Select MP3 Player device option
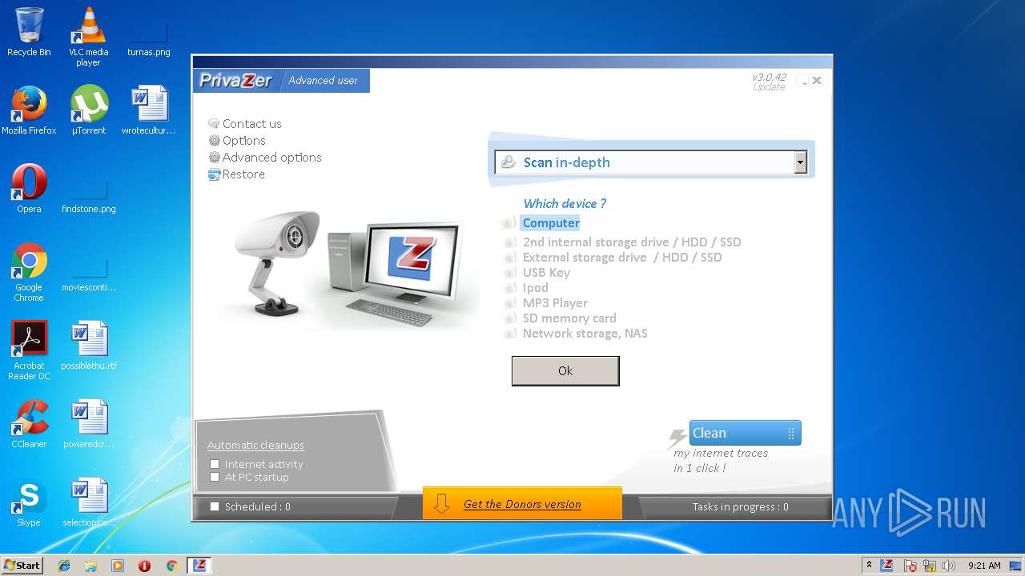Viewport: 1025px width, 576px height. click(555, 302)
